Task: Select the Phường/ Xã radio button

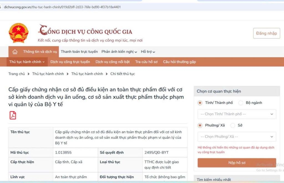Action: 200,126
